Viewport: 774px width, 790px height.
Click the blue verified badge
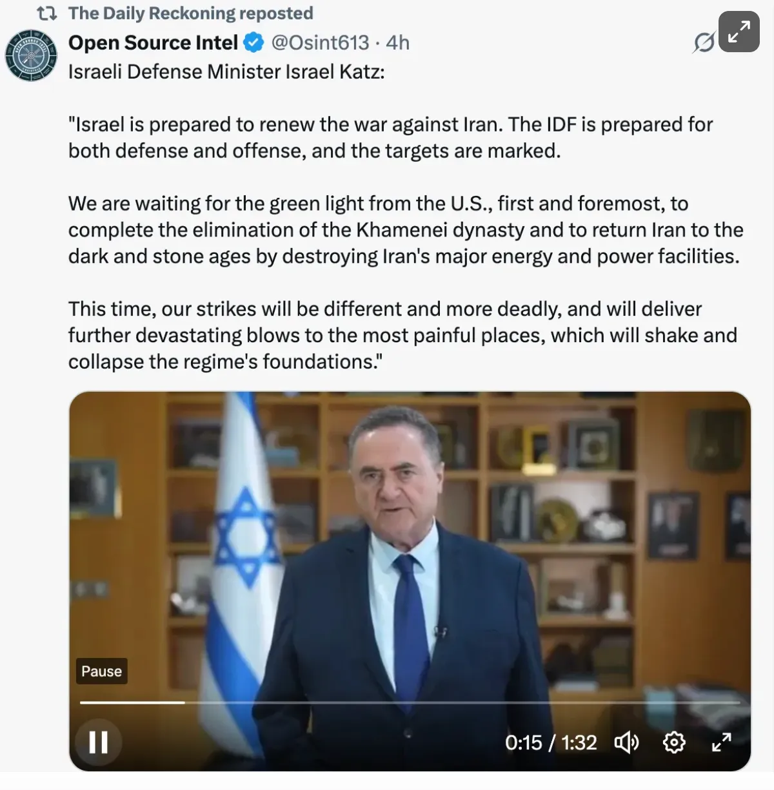[x=254, y=43]
